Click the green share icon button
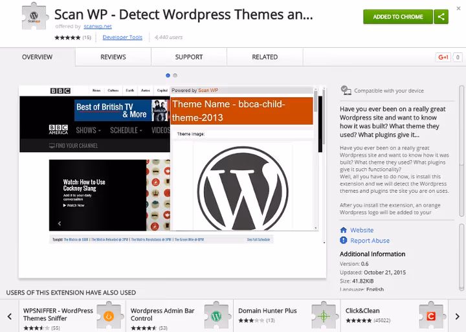The width and height of the screenshot is (466, 332). (441, 17)
